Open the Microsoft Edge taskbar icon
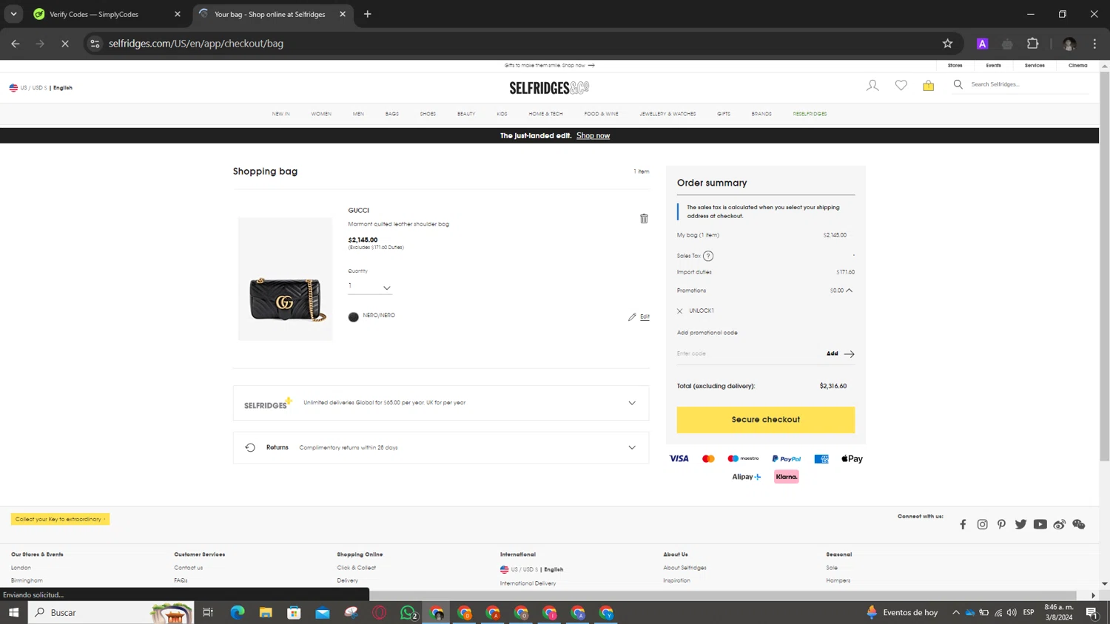 [x=238, y=612]
